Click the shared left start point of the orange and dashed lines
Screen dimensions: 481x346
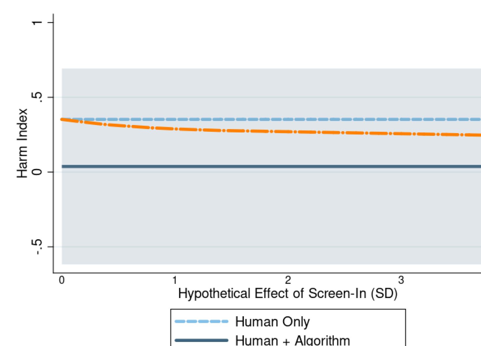click(62, 119)
